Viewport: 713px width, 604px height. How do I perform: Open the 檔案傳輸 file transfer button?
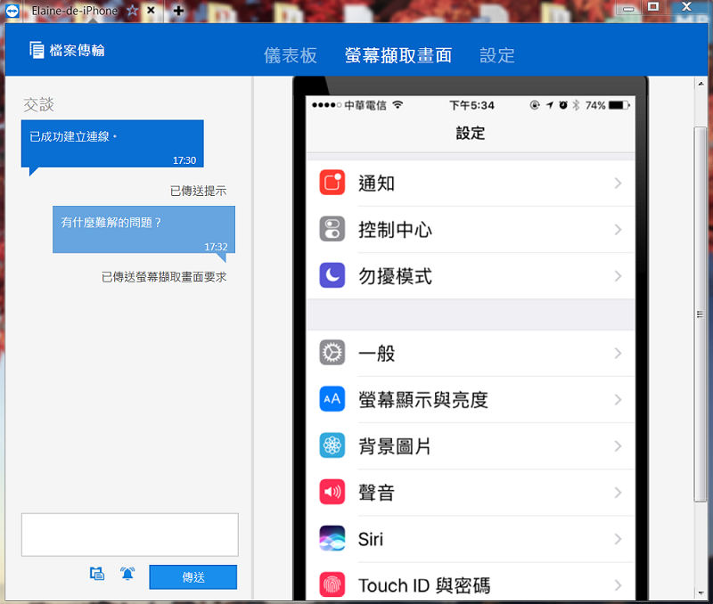[x=67, y=50]
